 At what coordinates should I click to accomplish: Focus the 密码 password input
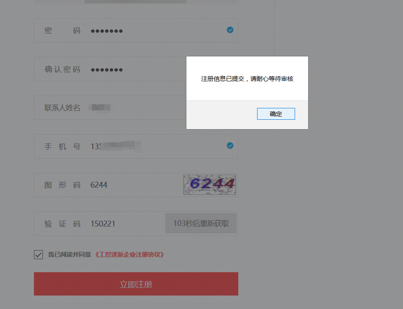pyautogui.click(x=136, y=30)
